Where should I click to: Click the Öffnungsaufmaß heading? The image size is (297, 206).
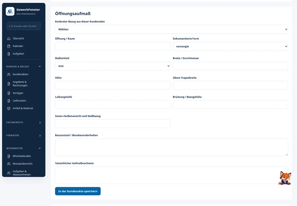(73, 14)
